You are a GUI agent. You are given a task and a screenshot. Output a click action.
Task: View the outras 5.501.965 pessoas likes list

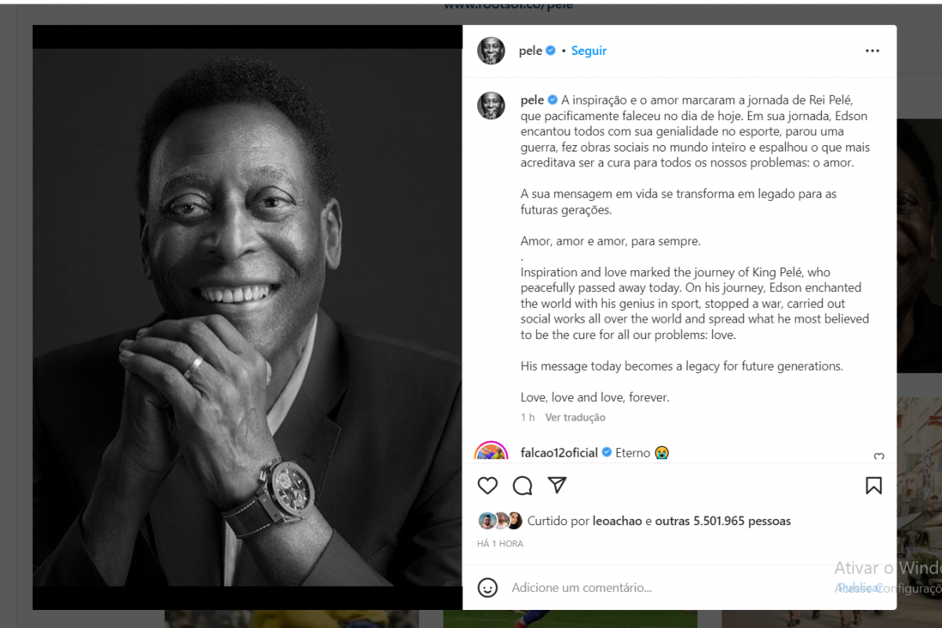tap(723, 521)
